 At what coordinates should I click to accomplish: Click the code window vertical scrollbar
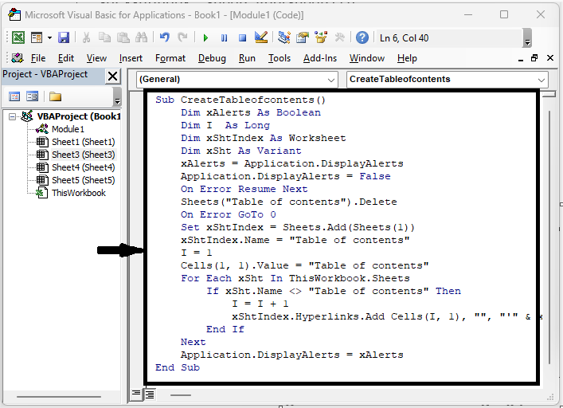[549, 237]
